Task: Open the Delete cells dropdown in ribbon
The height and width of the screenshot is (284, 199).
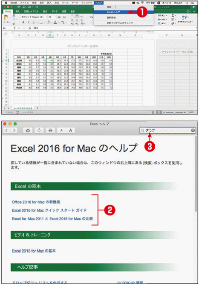Action: point(162,20)
